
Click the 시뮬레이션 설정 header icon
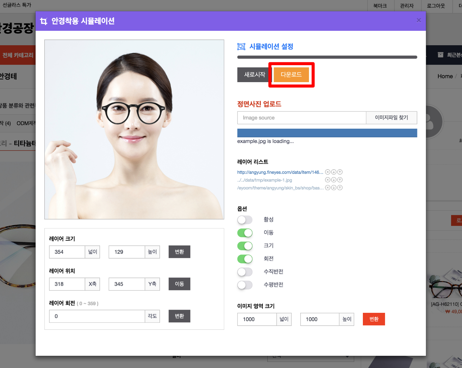(x=241, y=47)
